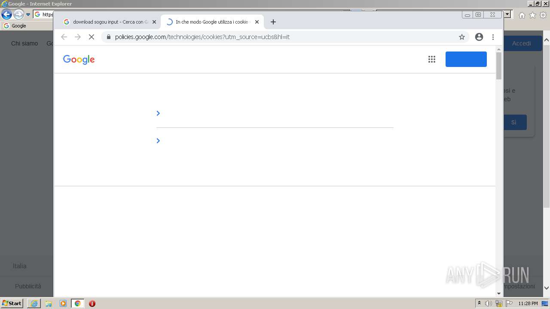The image size is (550, 309).
Task: Open IE recent pages dropdown arrow
Action: pyautogui.click(x=28, y=15)
